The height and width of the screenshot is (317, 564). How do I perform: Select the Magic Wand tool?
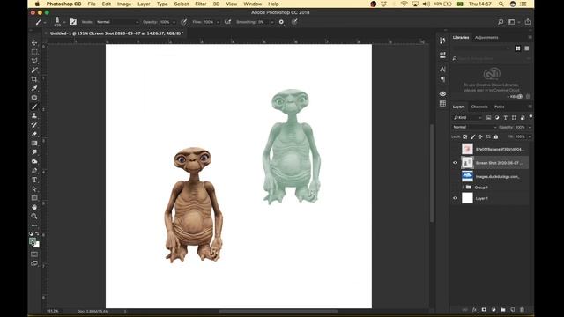tap(34, 70)
